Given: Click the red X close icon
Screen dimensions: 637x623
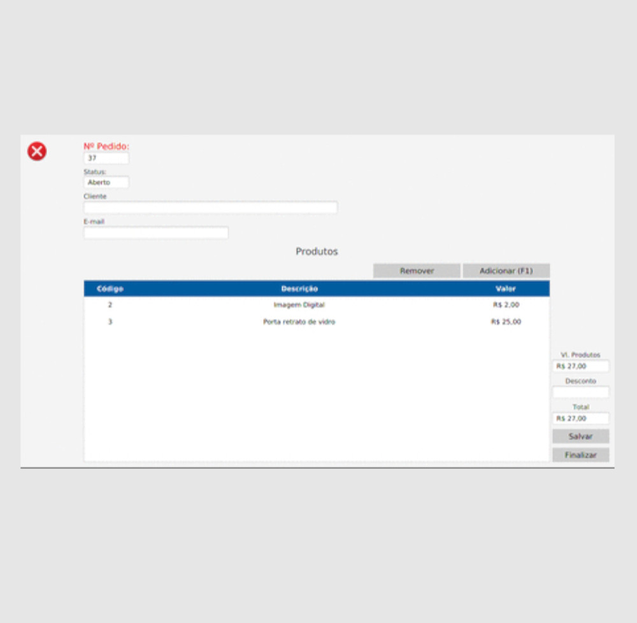Looking at the screenshot, I should pos(37,151).
